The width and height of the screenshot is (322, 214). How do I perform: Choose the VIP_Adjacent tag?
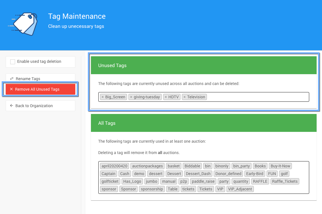tap(240, 189)
